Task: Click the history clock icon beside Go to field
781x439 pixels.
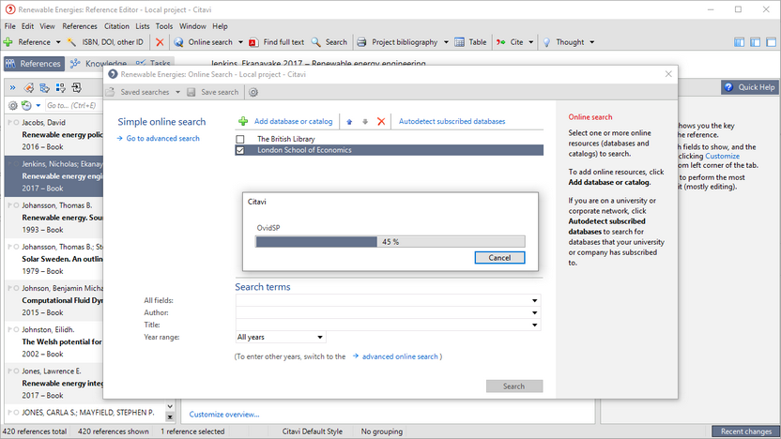Action: 26,105
